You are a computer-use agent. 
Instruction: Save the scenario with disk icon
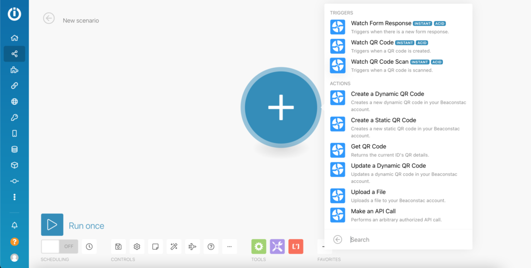[x=119, y=247]
